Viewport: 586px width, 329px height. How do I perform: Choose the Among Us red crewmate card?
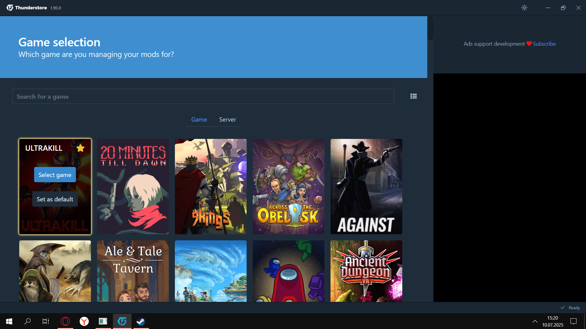pyautogui.click(x=288, y=271)
